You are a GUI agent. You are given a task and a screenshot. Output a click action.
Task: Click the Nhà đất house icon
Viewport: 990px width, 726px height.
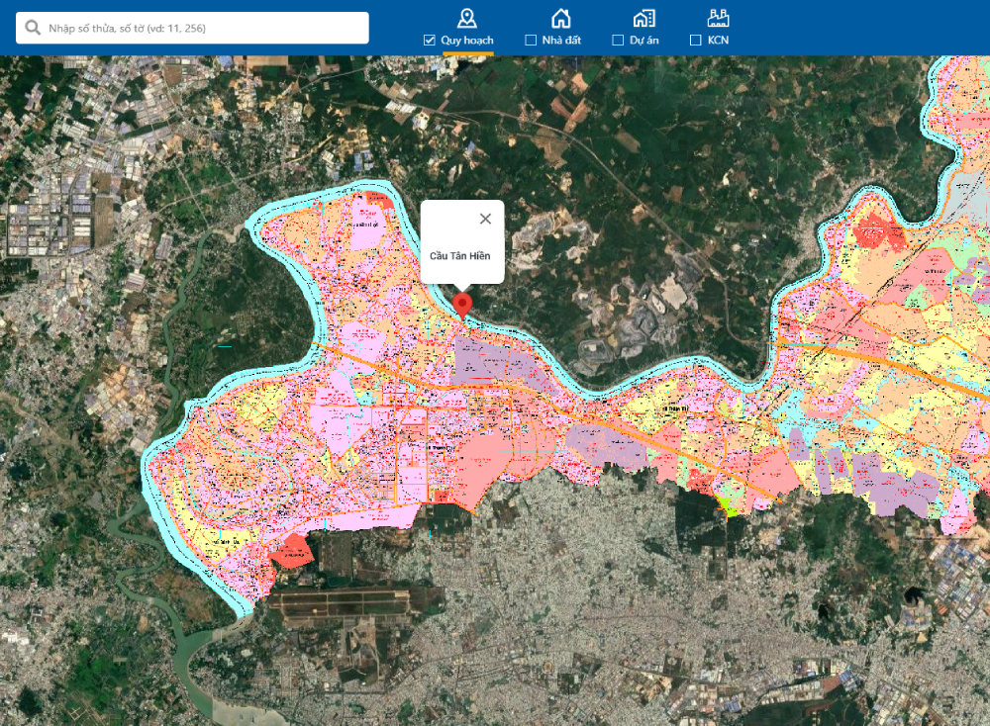coord(560,17)
